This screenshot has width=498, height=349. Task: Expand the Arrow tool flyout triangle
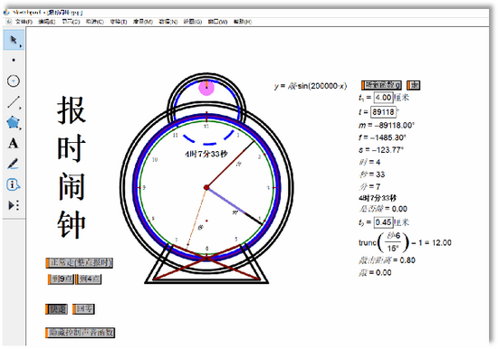pyautogui.click(x=21, y=46)
